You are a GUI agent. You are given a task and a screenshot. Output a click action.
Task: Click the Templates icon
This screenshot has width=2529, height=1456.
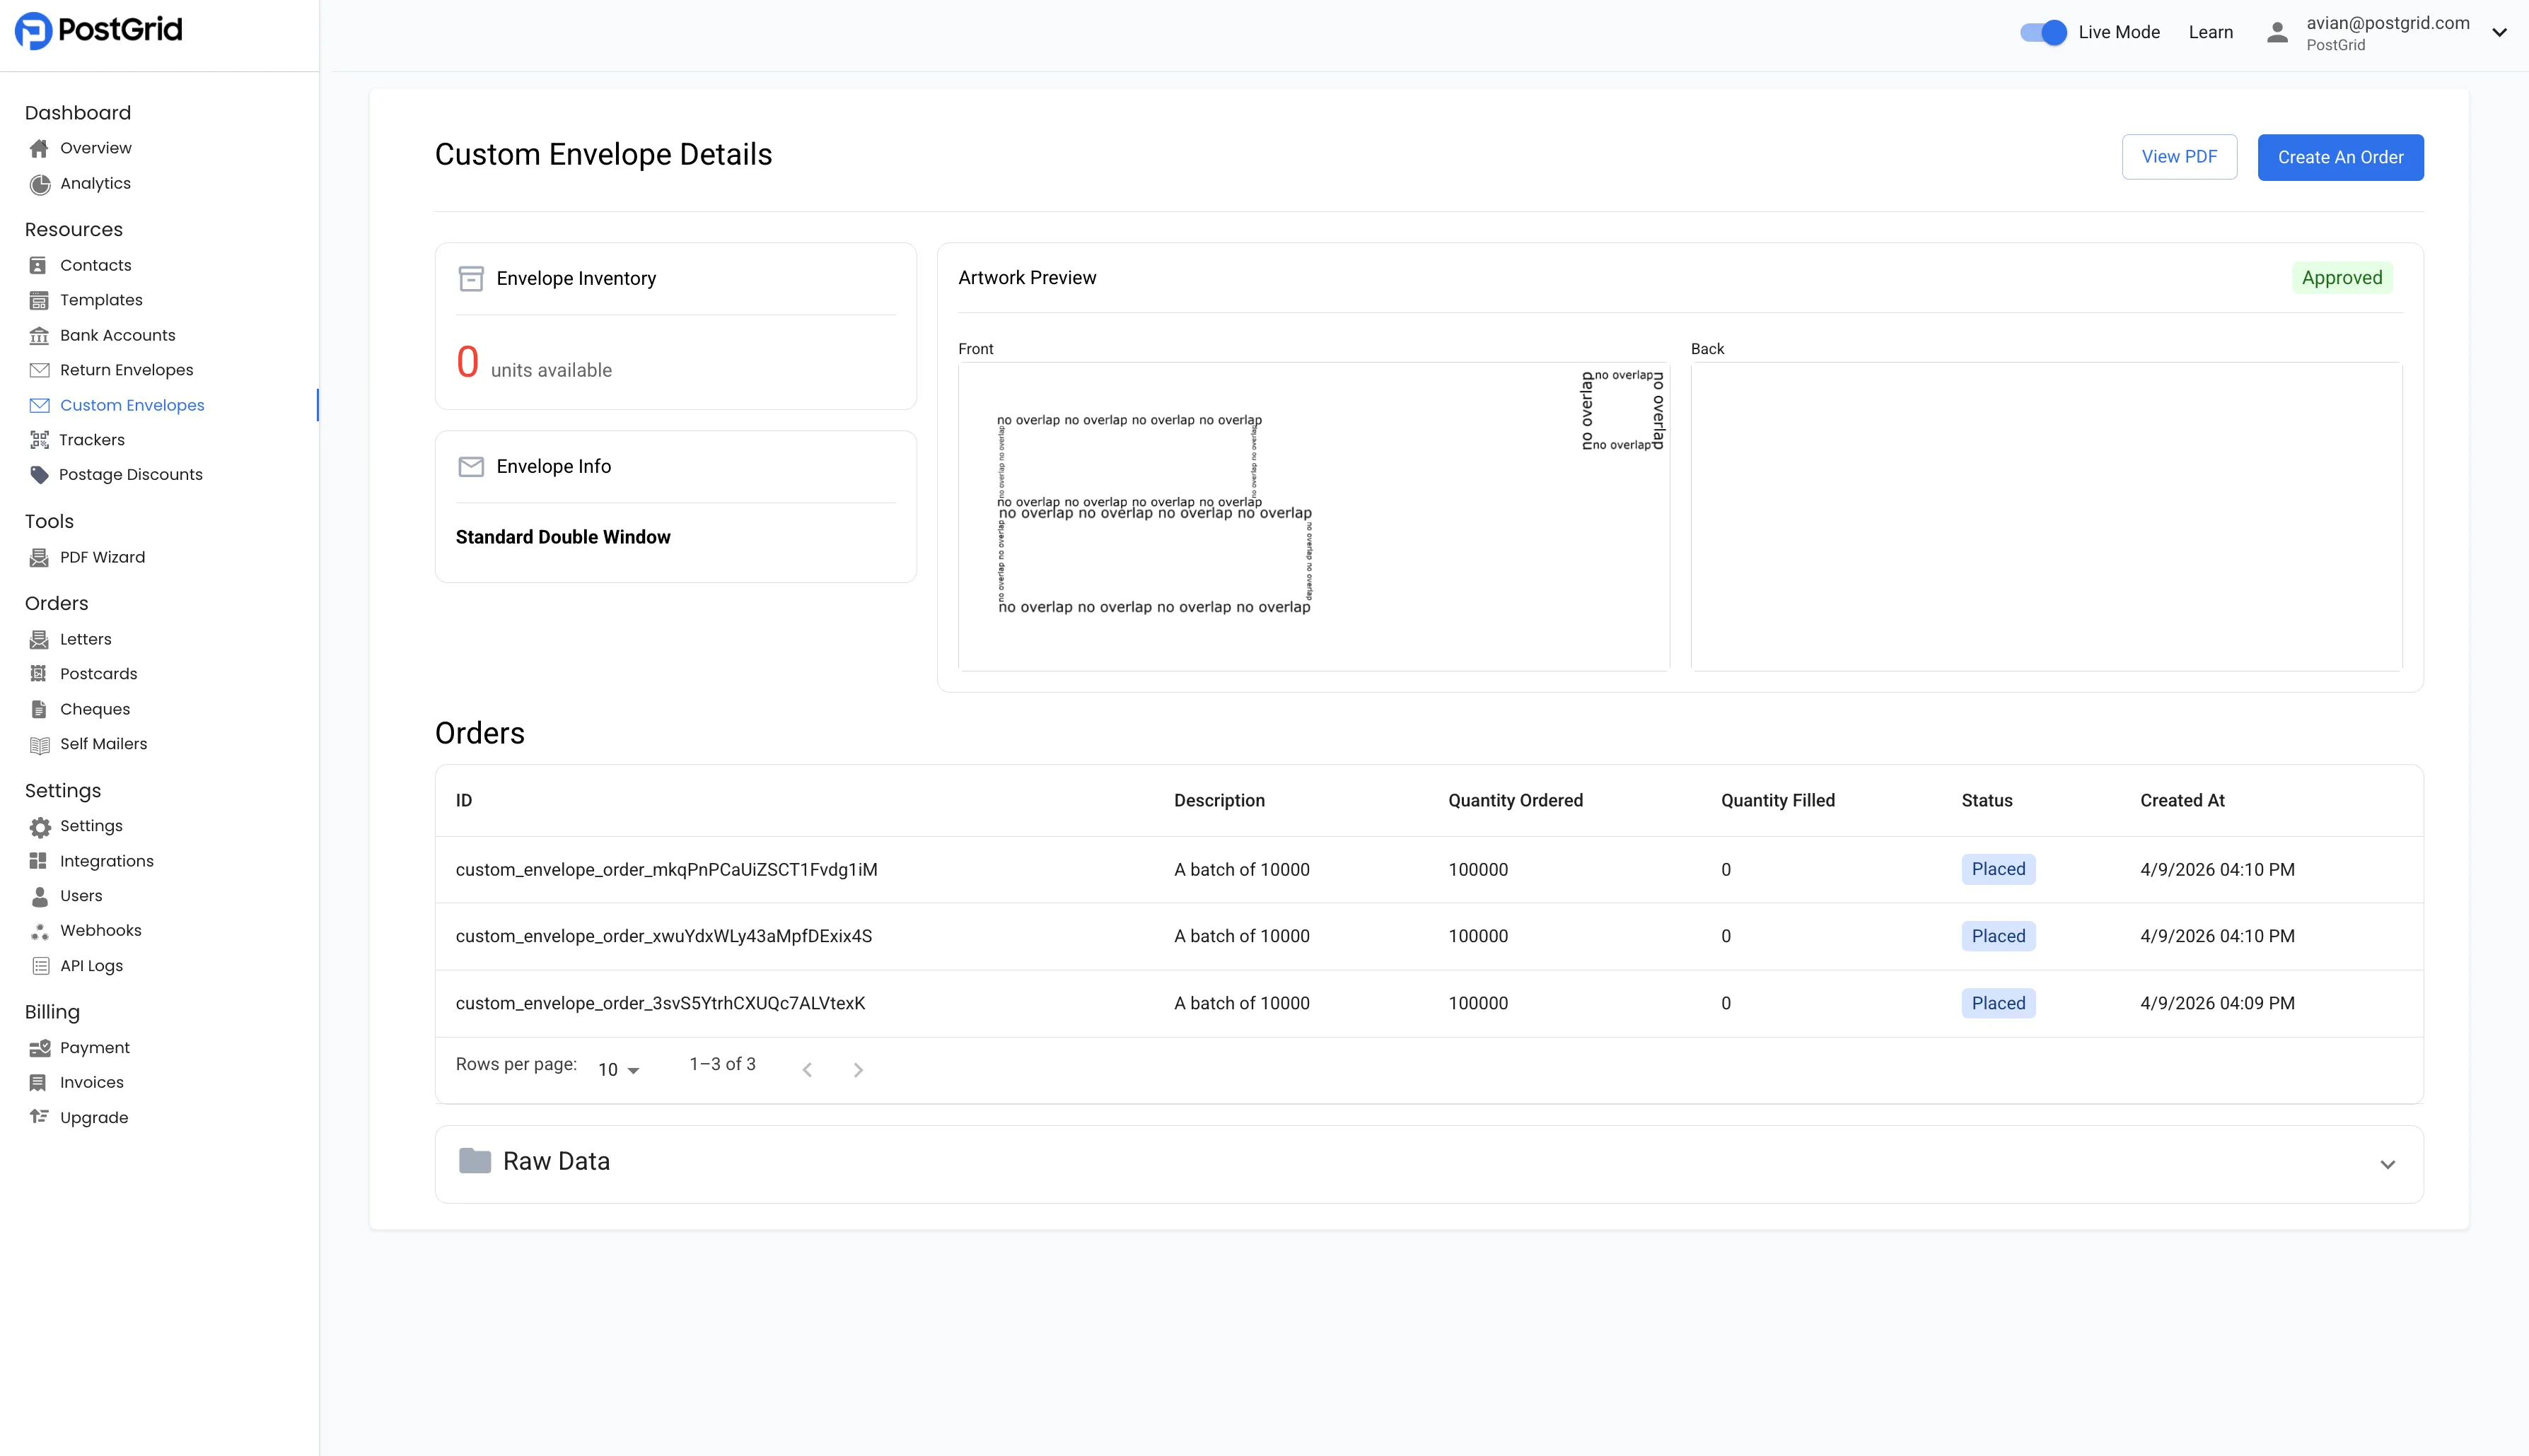39,300
